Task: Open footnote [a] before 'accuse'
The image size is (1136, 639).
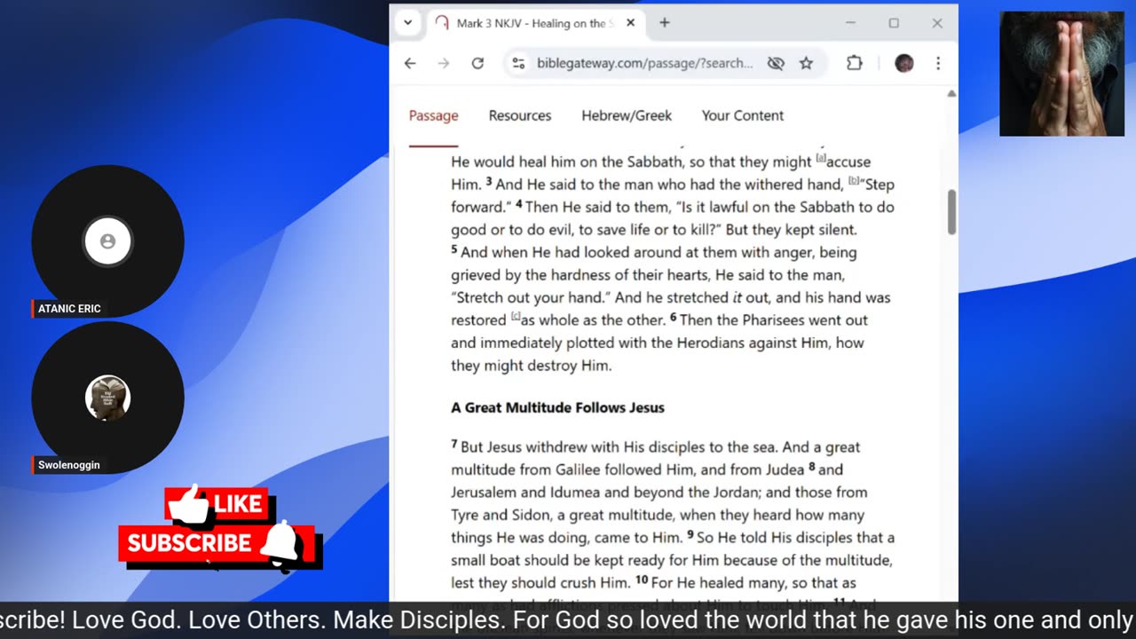Action: (821, 158)
